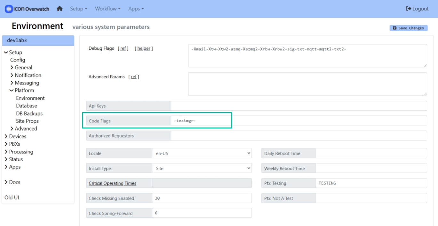
Task: Click the Debug Flags helper link
Action: click(x=144, y=48)
